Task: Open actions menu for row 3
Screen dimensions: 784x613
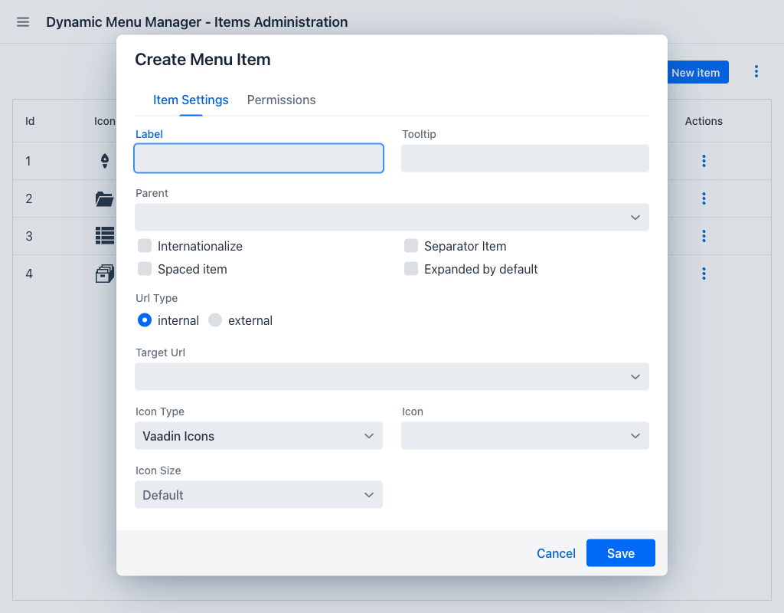Action: [x=704, y=236]
